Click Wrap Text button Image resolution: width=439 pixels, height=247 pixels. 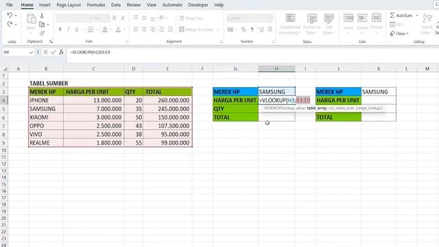click(191, 19)
